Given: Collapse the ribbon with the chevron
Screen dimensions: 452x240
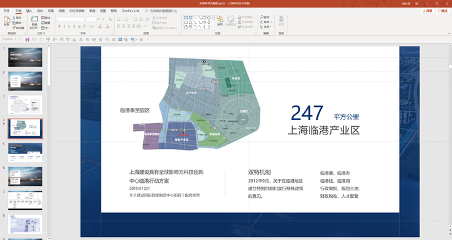Looking at the screenshot, I should point(449,34).
